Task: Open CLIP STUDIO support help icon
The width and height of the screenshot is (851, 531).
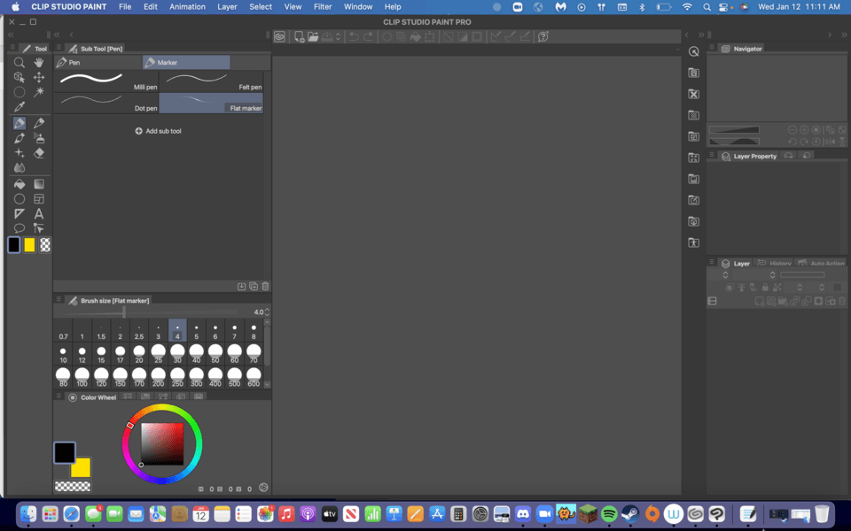Action: click(543, 37)
